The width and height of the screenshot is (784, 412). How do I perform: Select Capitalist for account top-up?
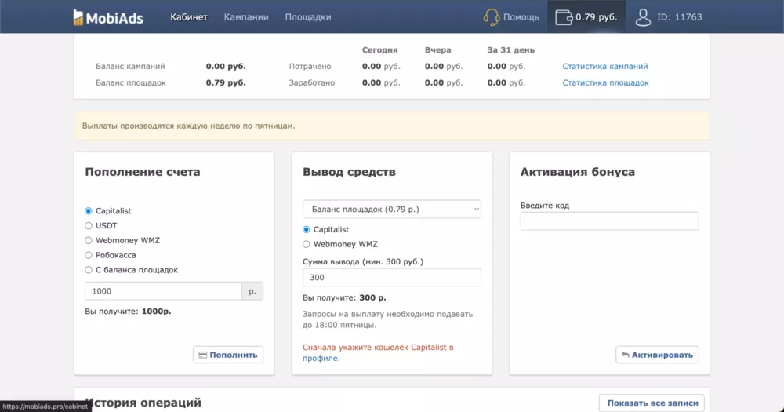coord(89,211)
